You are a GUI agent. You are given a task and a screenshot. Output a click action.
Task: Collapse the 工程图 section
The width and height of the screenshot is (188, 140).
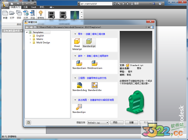75,78
